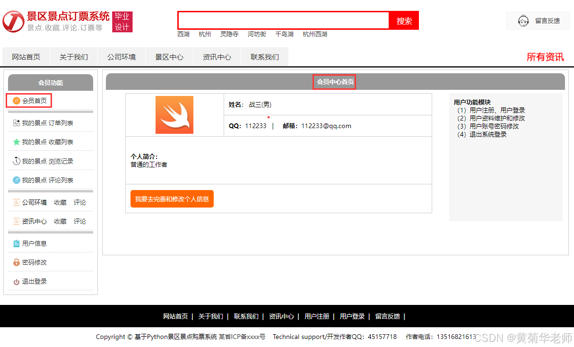Click the orange Swift bird avatar
This screenshot has width=574, height=347.
[x=174, y=115]
